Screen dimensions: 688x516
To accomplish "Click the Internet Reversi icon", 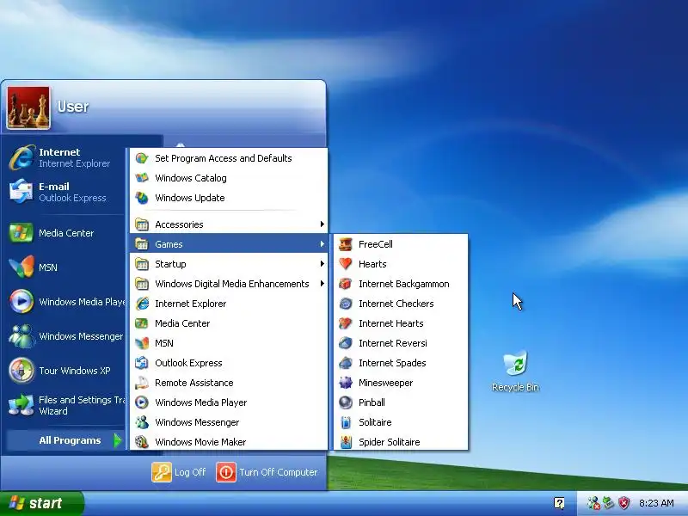I will tap(346, 343).
